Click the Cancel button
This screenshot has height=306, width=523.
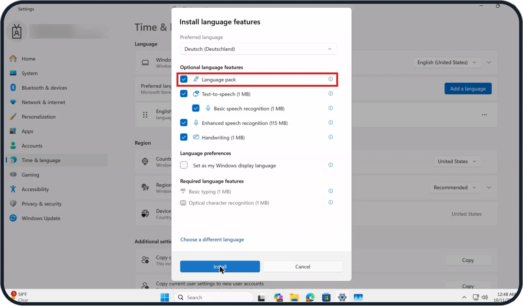click(303, 267)
